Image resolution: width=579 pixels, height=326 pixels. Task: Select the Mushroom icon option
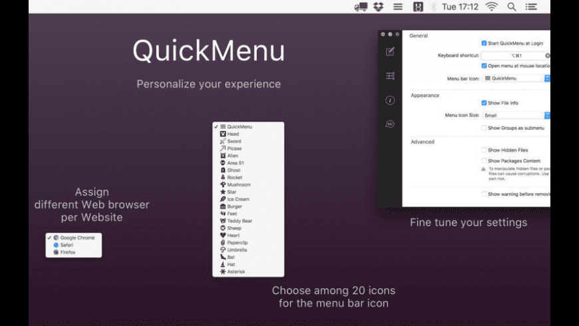[248, 184]
